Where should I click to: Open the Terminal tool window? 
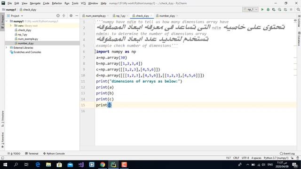[32, 154]
